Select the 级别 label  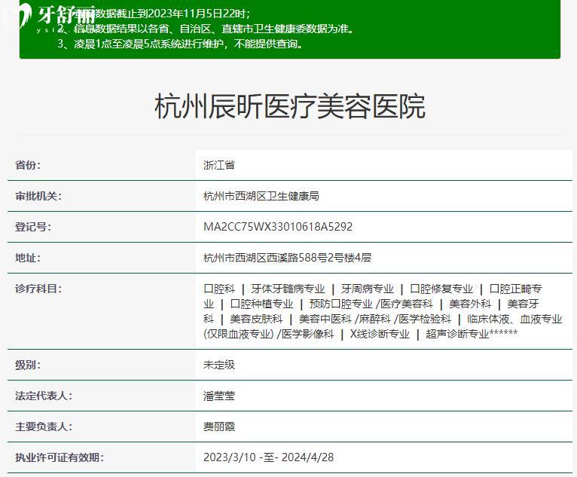point(28,365)
